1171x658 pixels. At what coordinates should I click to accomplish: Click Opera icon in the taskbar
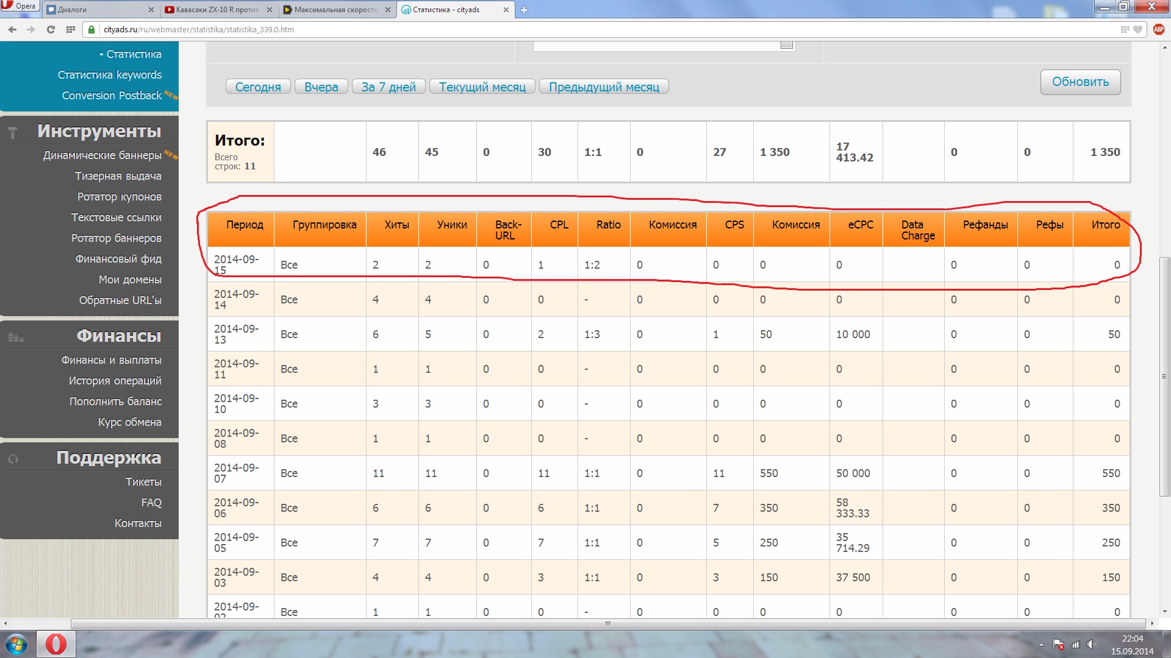pyautogui.click(x=56, y=644)
